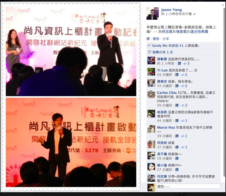Like the post with 讚 under caption
The image size is (226, 196).
[148, 39]
